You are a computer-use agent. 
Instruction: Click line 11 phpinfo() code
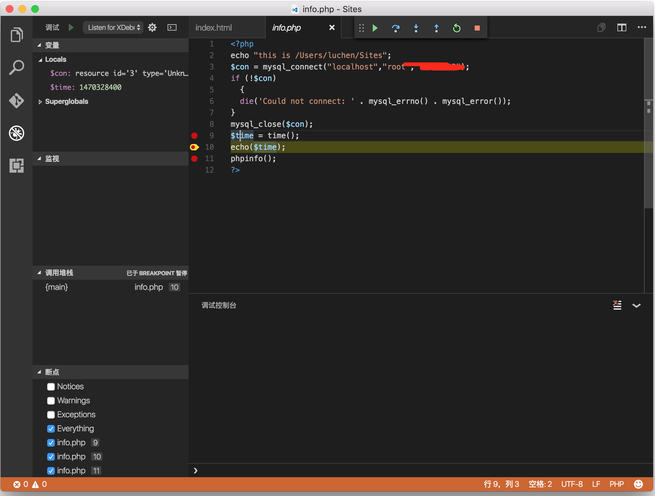coord(253,159)
